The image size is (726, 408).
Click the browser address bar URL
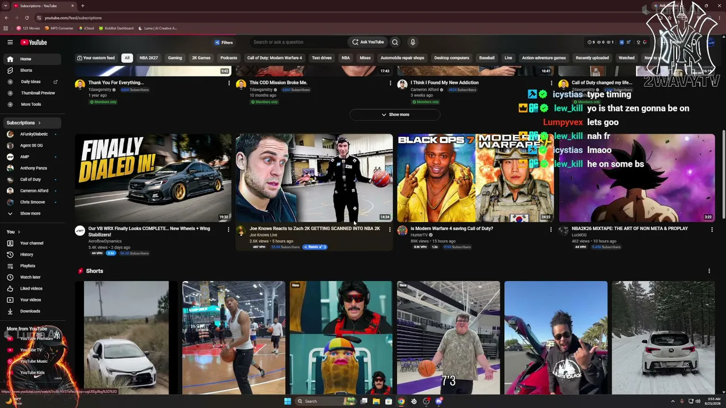[73, 18]
